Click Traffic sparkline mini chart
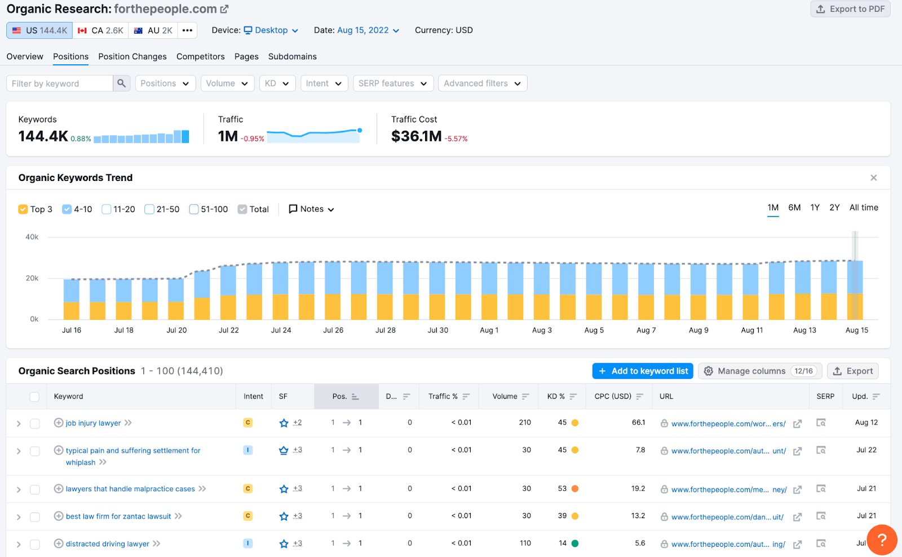902x557 pixels. (314, 136)
